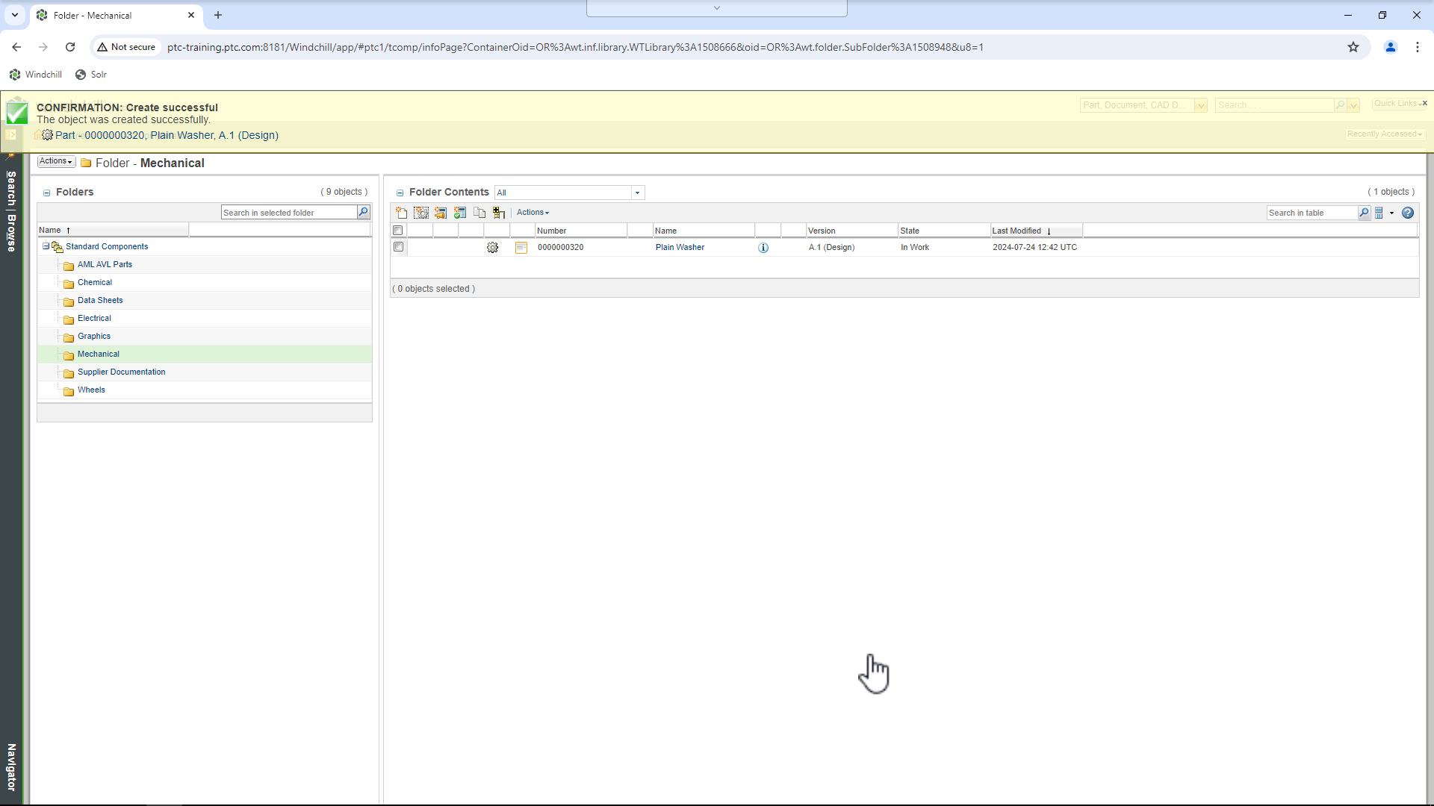
Task: Click the Copy pages icon in toolbar
Action: 479,213
